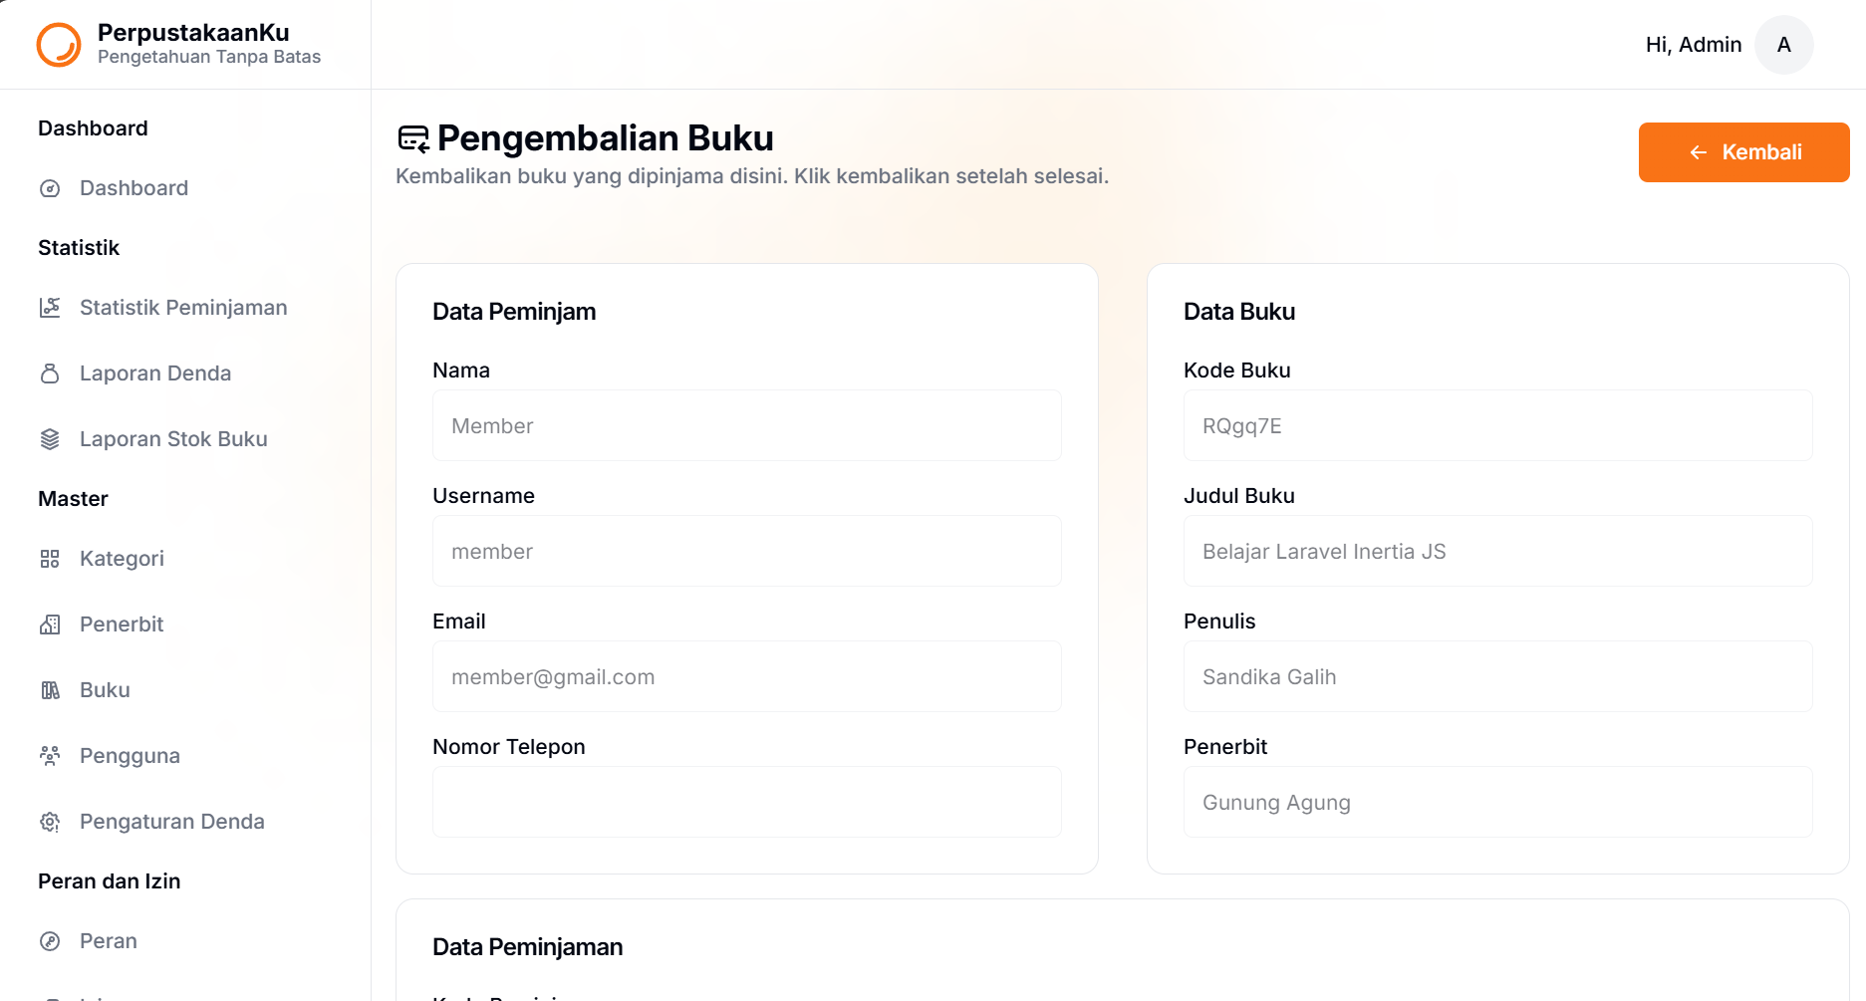Screen dimensions: 1866x1001
Task: Click the Kategori grid icon
Action: coord(50,559)
